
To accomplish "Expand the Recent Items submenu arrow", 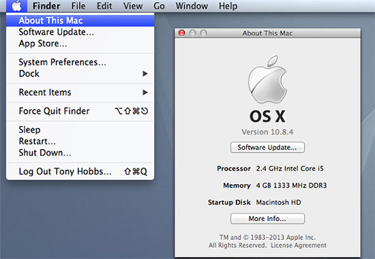I will coord(145,92).
